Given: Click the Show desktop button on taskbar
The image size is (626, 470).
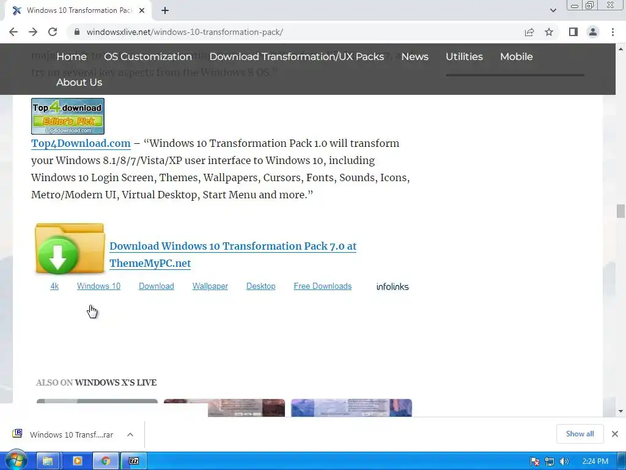Looking at the screenshot, I should point(622,461).
